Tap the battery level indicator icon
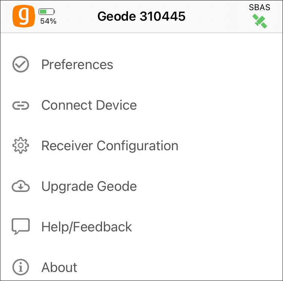Image resolution: width=283 pixels, height=281 pixels. pyautogui.click(x=46, y=12)
